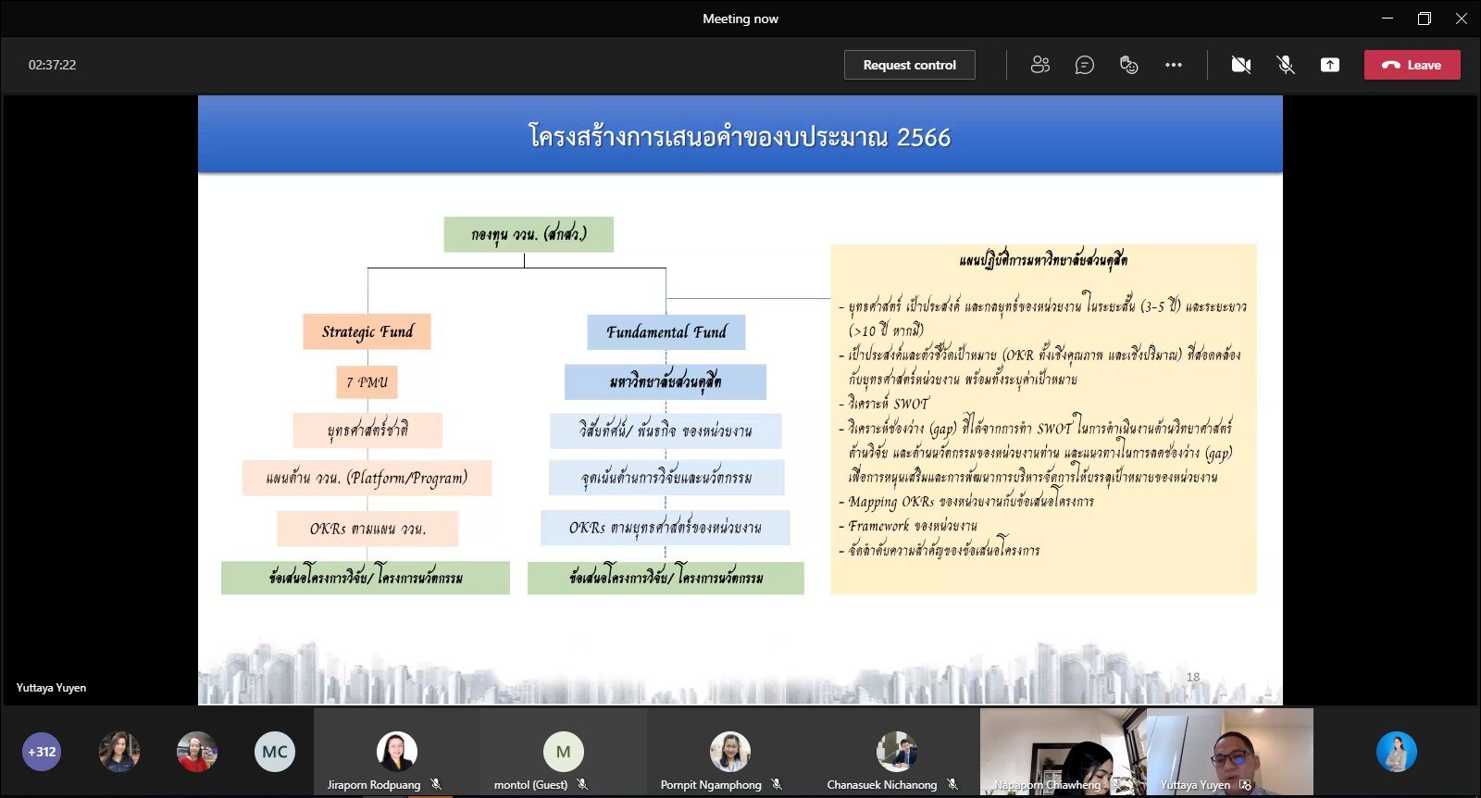
Task: Click the Request control button
Action: (x=909, y=65)
